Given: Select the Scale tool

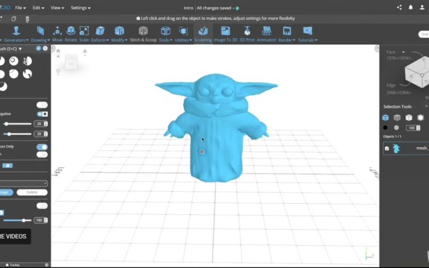Looking at the screenshot, I should [84, 34].
